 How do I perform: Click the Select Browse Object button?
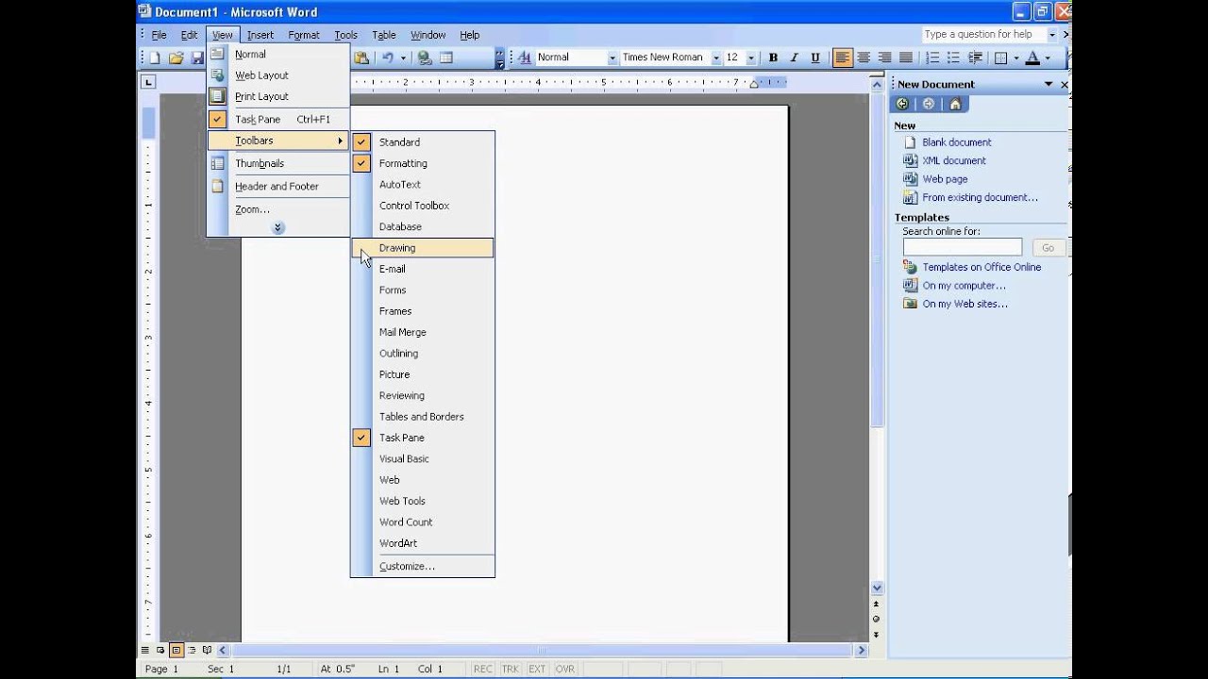coord(876,619)
